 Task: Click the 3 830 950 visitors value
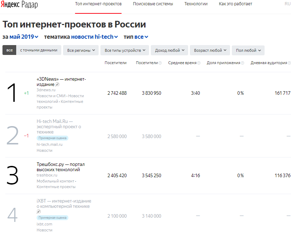coord(151,93)
